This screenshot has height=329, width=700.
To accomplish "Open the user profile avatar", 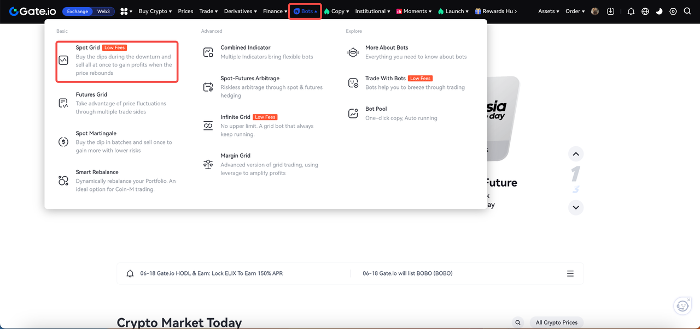I will point(595,11).
